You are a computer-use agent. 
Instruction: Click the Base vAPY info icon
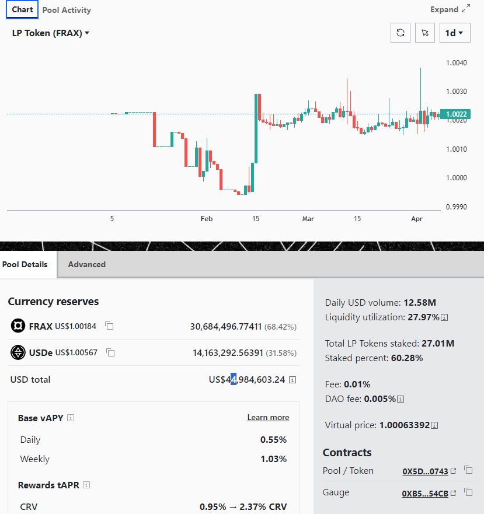click(x=71, y=418)
